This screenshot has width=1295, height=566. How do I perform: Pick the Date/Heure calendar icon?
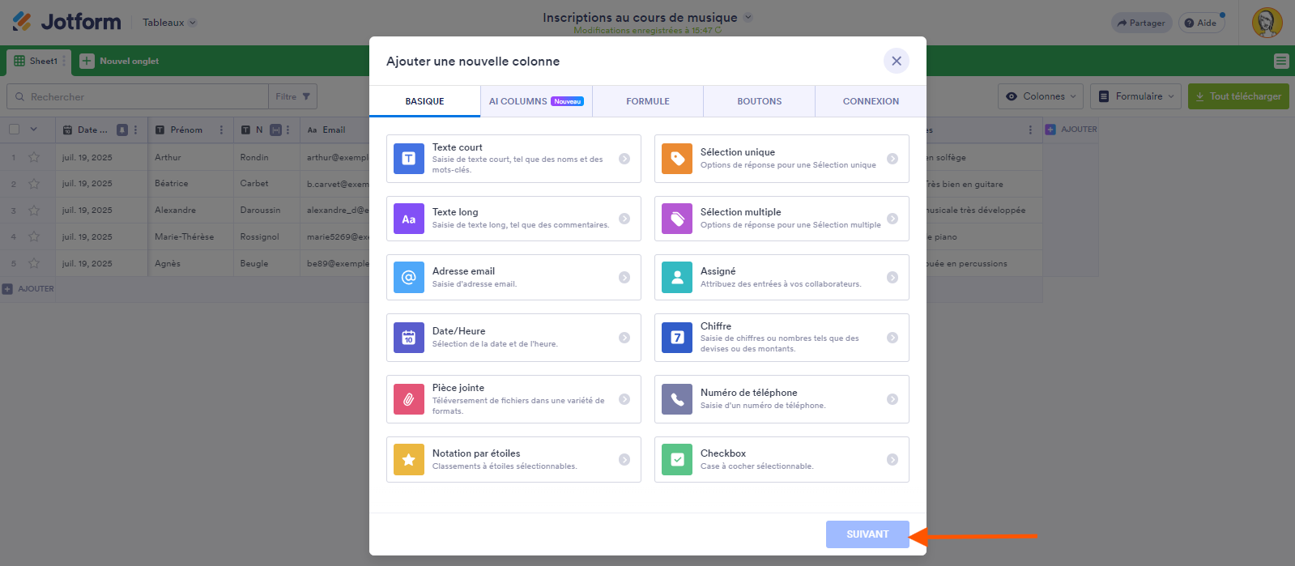click(409, 338)
